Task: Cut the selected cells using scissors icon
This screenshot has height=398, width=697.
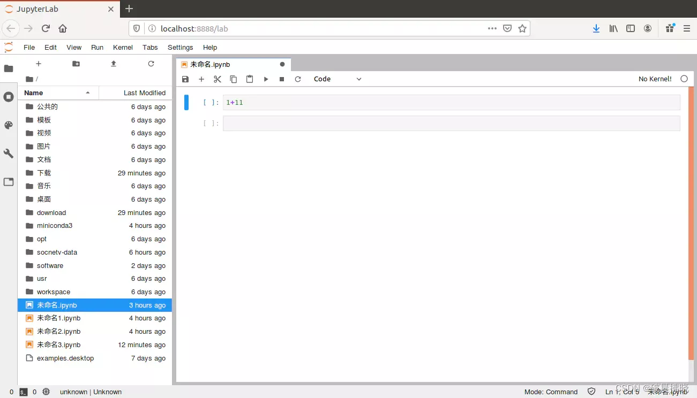Action: [x=217, y=79]
